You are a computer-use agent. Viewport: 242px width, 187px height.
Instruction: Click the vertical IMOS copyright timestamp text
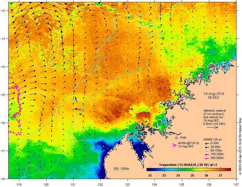(x=240, y=146)
